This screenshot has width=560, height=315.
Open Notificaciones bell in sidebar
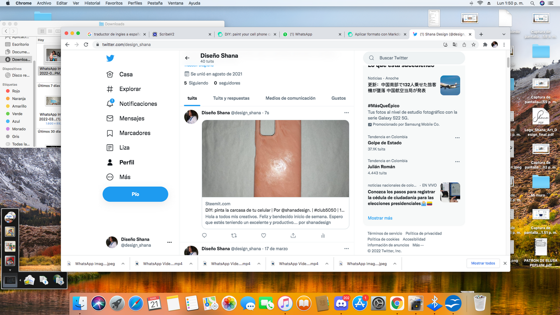(132, 104)
